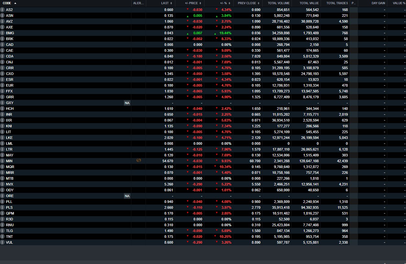The height and width of the screenshot is (264, 406).
Task: Open the row actions icon for MIN
Action: click(3, 161)
